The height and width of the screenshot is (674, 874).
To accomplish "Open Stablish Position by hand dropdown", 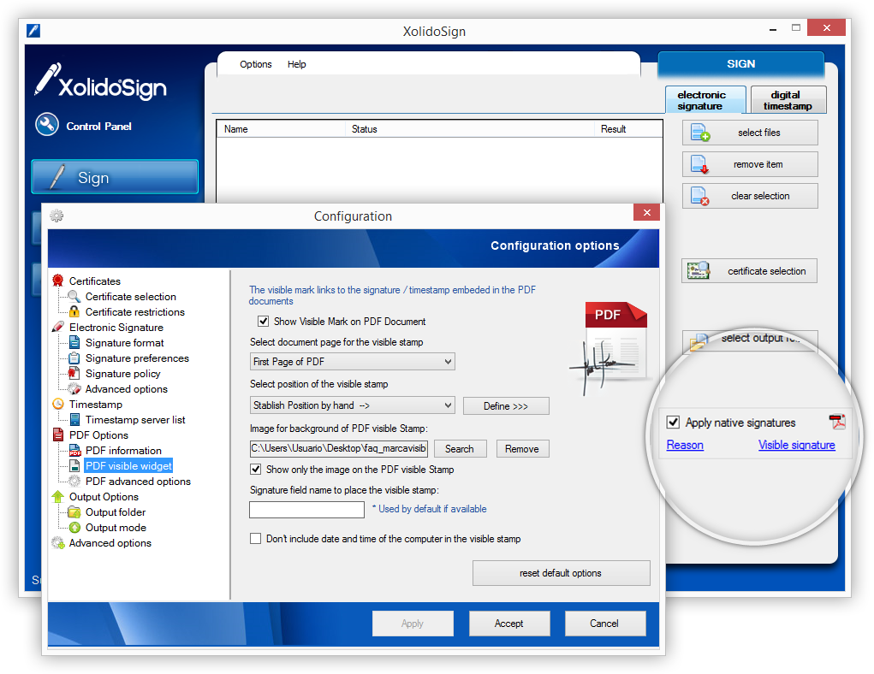I will click(353, 405).
